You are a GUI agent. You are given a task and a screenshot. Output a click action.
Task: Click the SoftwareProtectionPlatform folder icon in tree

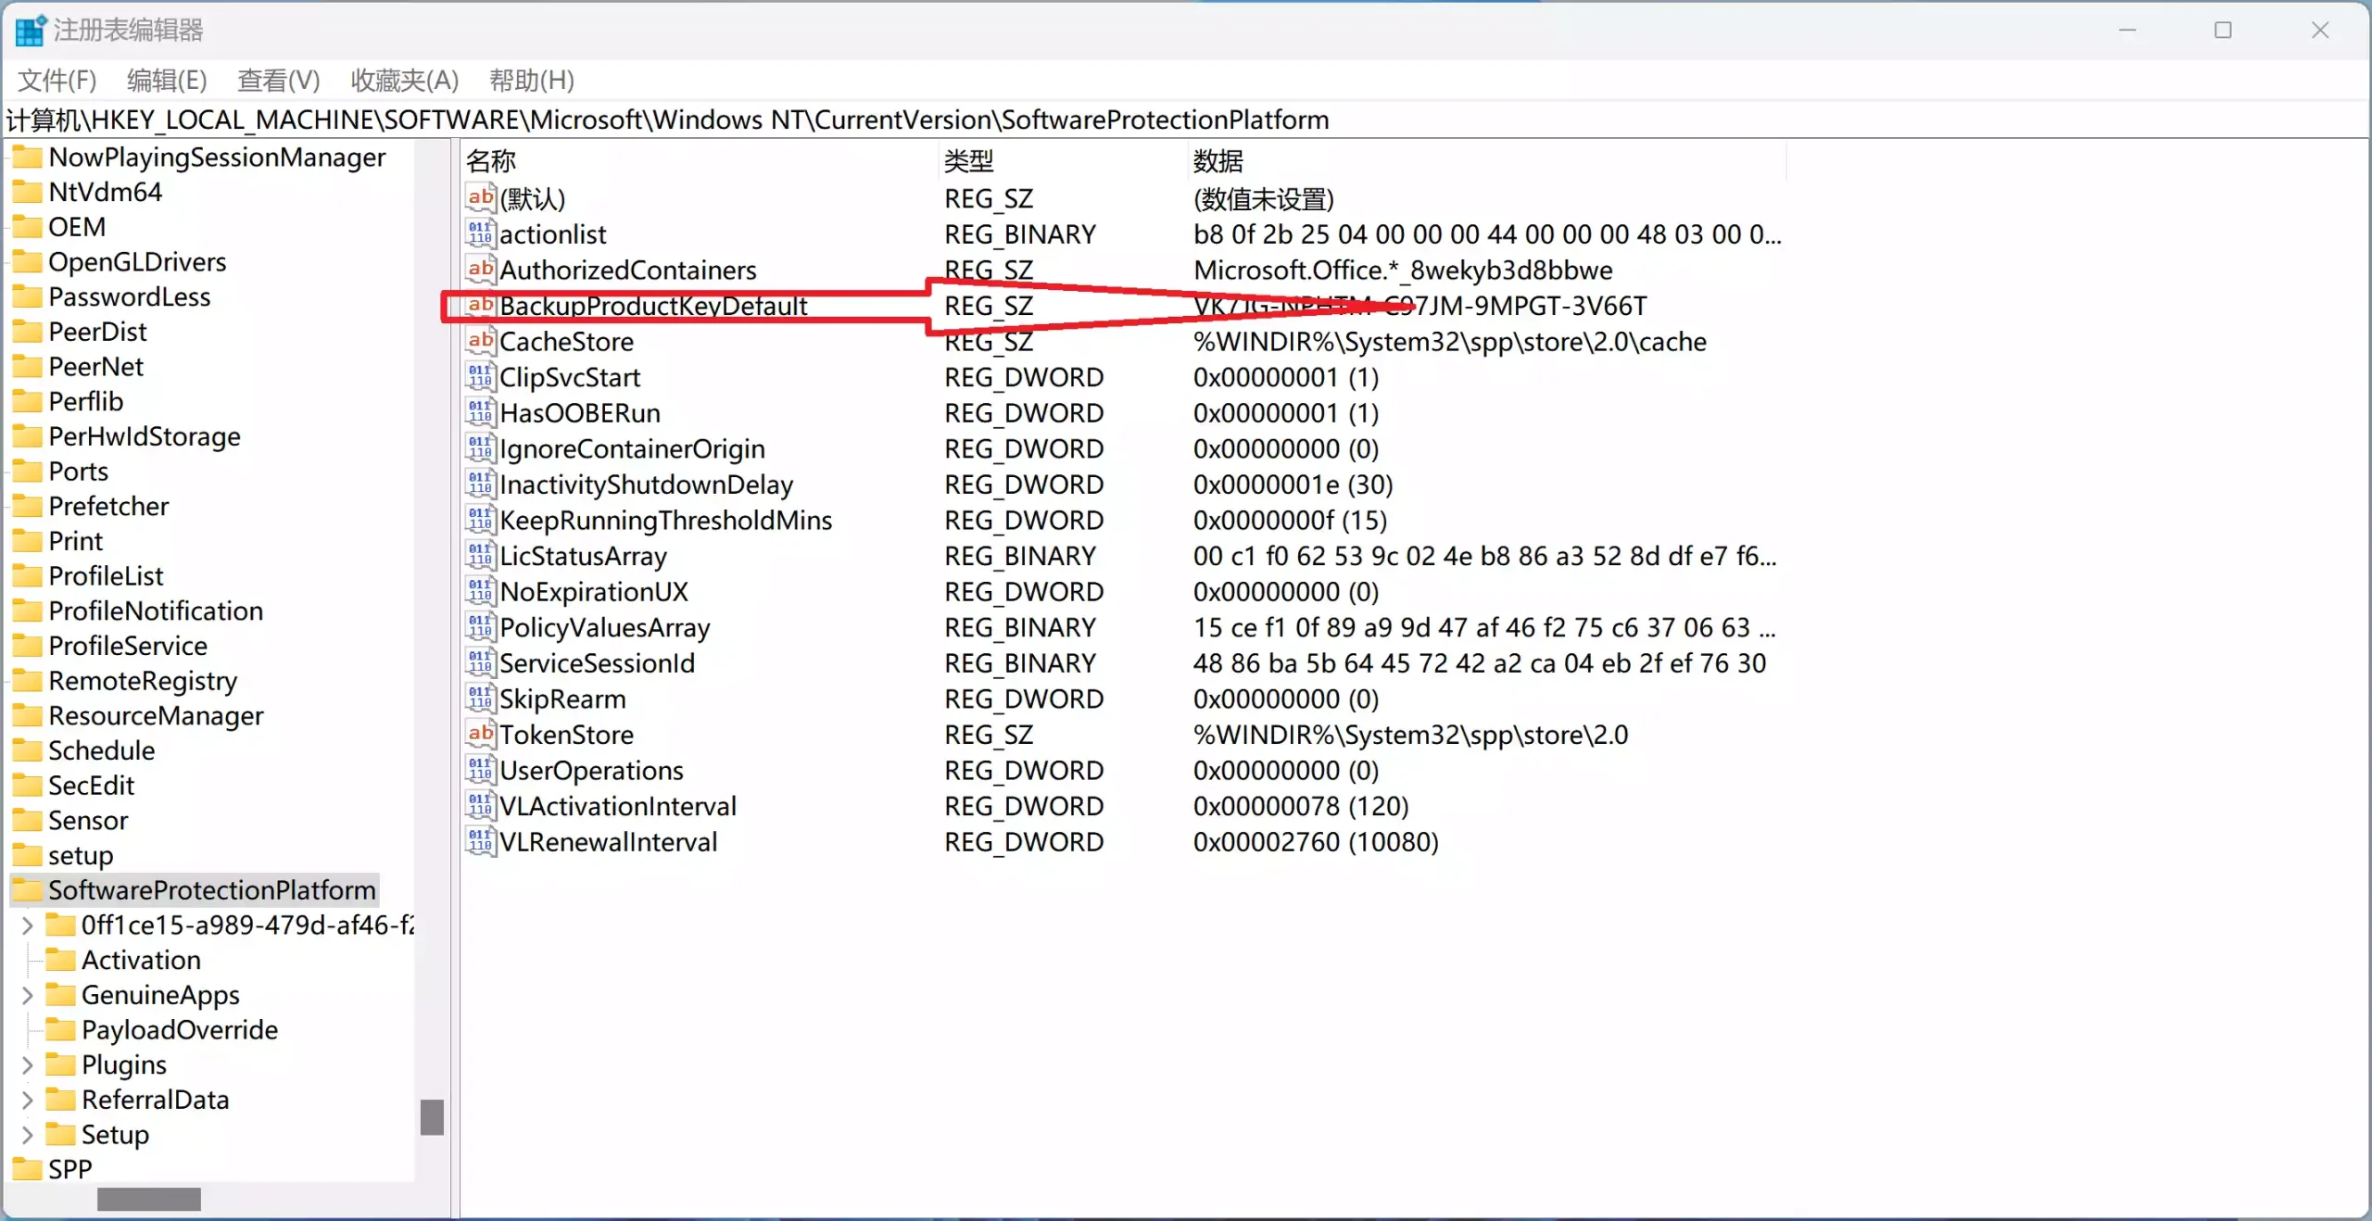tap(28, 890)
